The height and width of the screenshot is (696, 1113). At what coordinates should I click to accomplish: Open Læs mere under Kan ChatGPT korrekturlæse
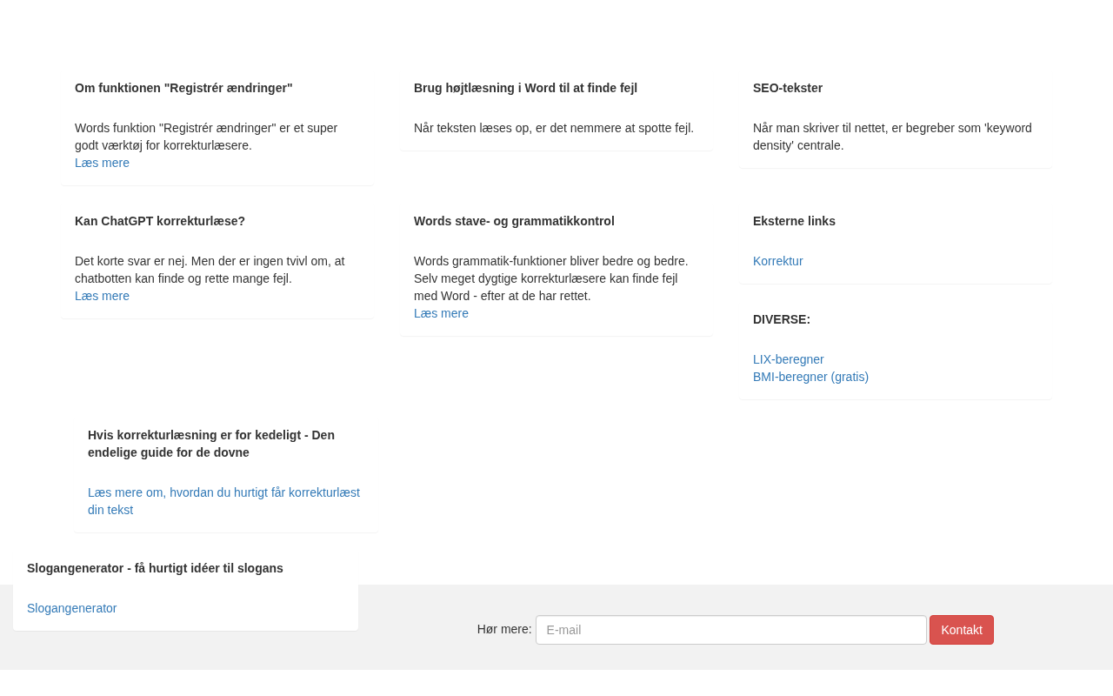click(x=102, y=296)
